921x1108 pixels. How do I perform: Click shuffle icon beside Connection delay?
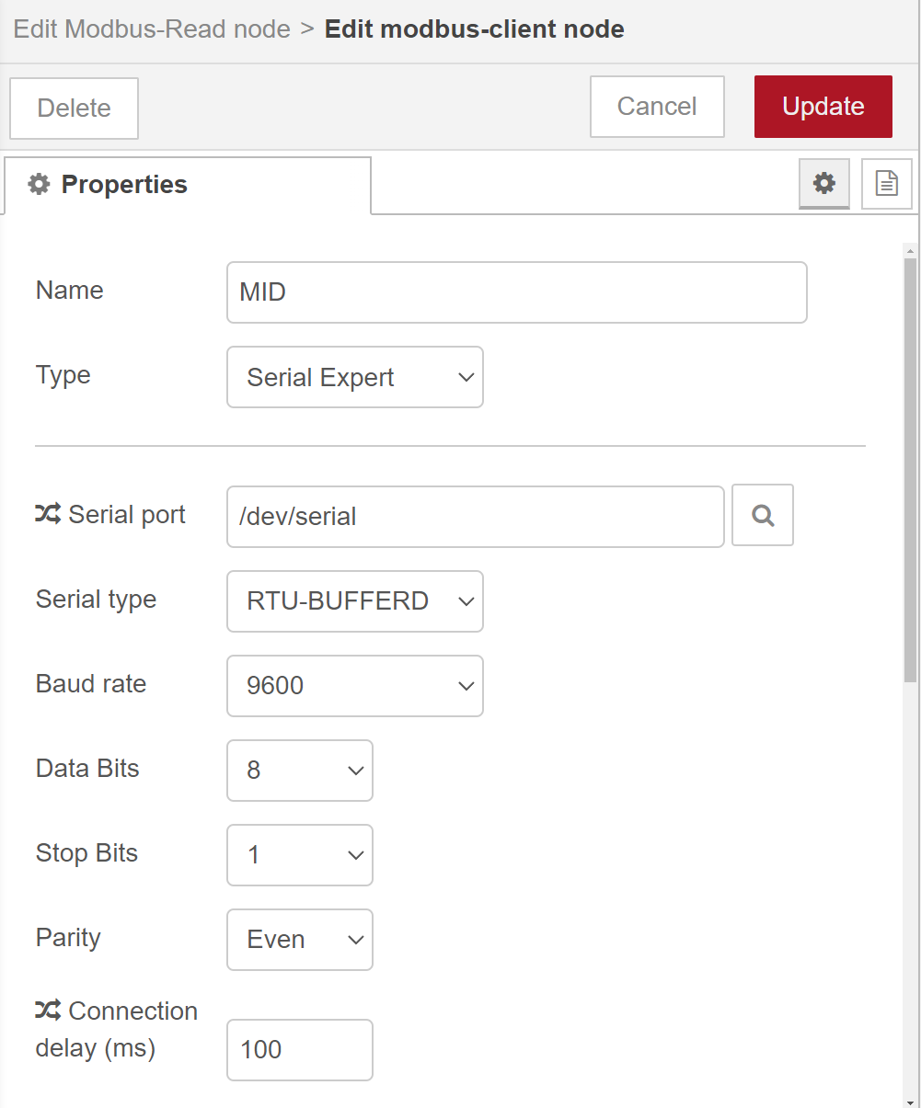click(49, 1011)
